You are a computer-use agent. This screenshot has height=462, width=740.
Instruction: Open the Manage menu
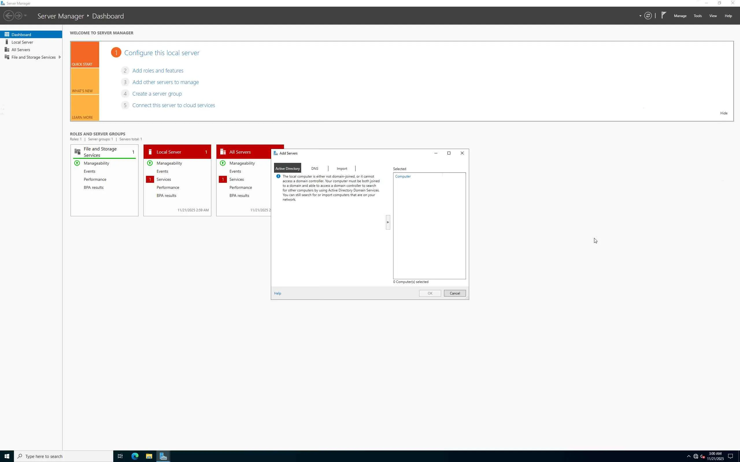coord(680,16)
